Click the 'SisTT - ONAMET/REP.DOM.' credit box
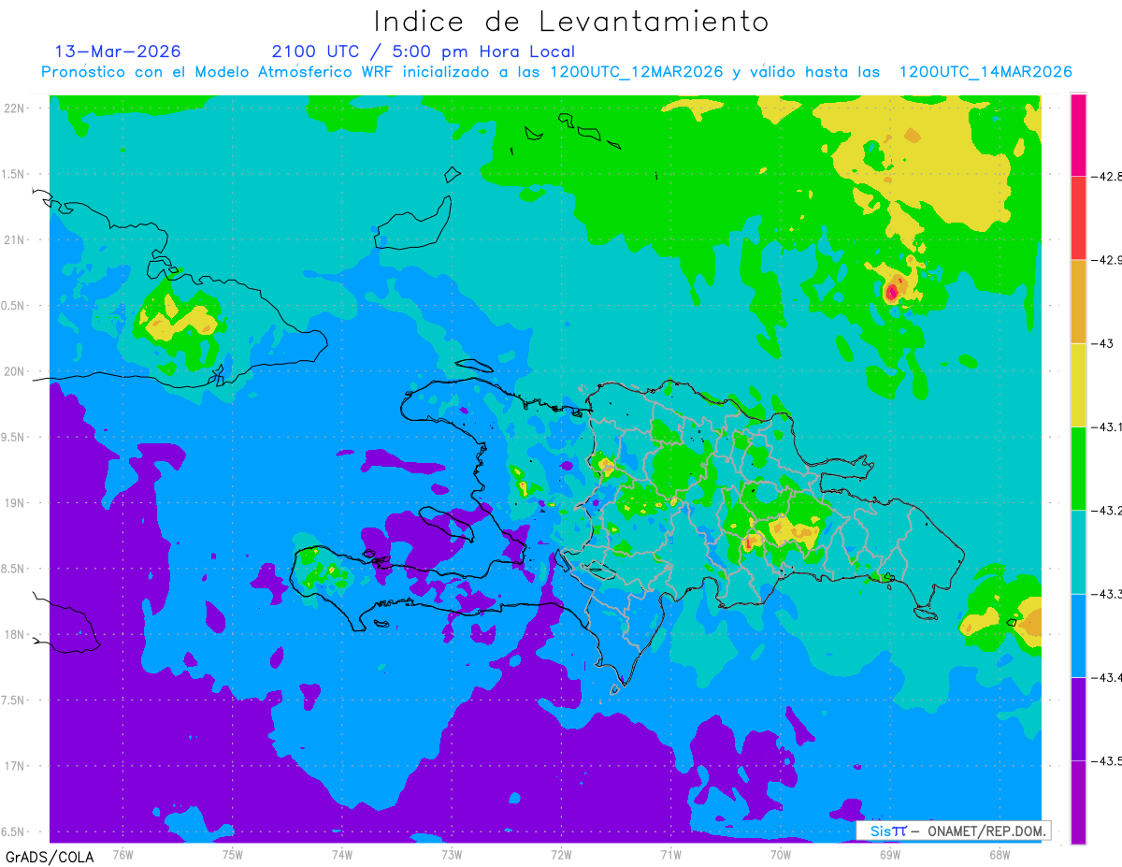 tap(953, 831)
